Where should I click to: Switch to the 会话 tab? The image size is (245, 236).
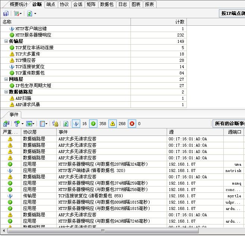(x=78, y=4)
